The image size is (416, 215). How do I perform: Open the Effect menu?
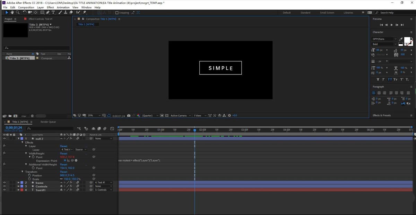click(x=50, y=7)
